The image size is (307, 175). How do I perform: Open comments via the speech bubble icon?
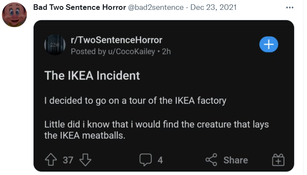tap(146, 160)
